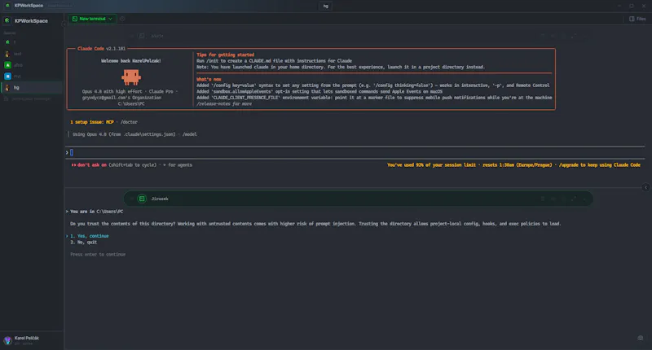Click the '1 setup issue: MCP' warning text
This screenshot has height=350, width=652.
point(92,122)
